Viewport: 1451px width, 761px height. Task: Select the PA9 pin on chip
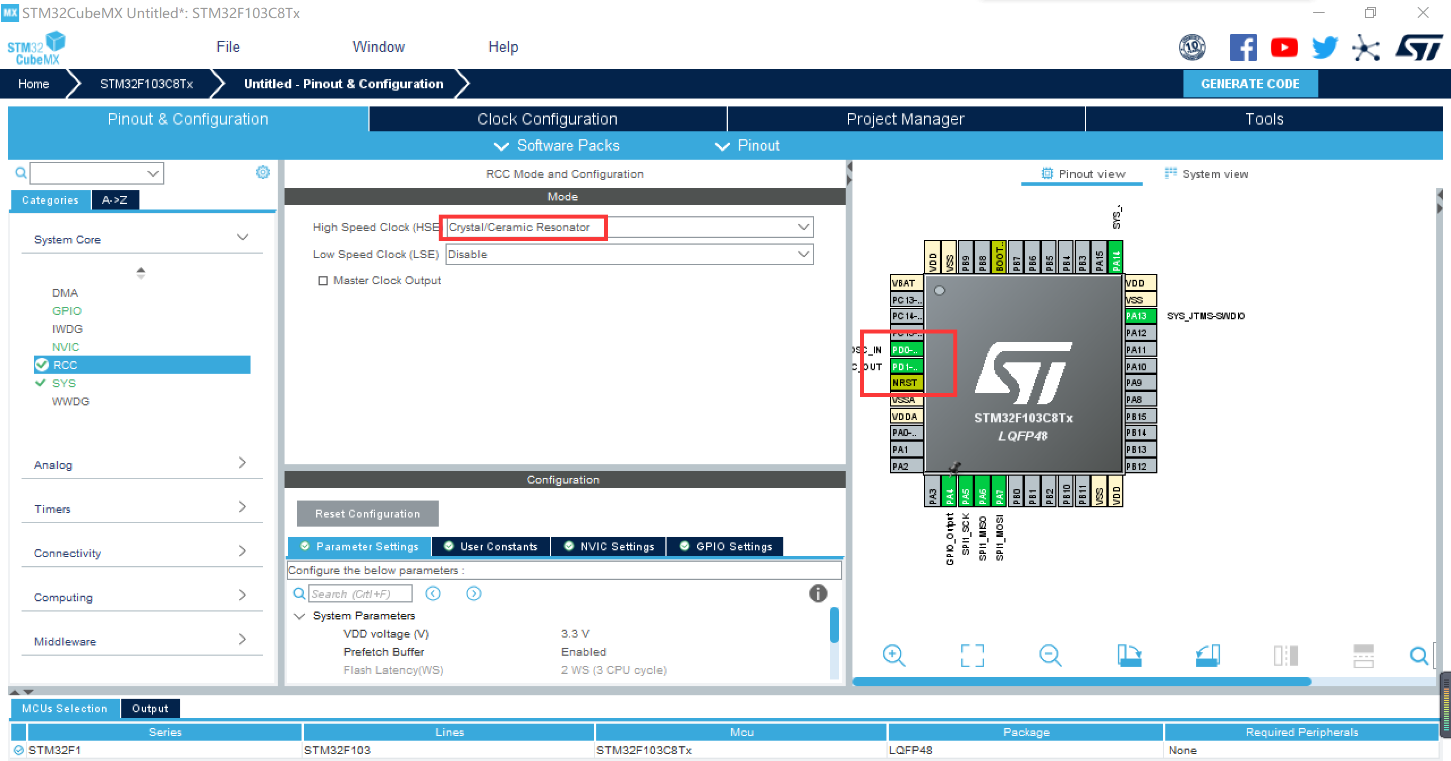pos(1140,383)
